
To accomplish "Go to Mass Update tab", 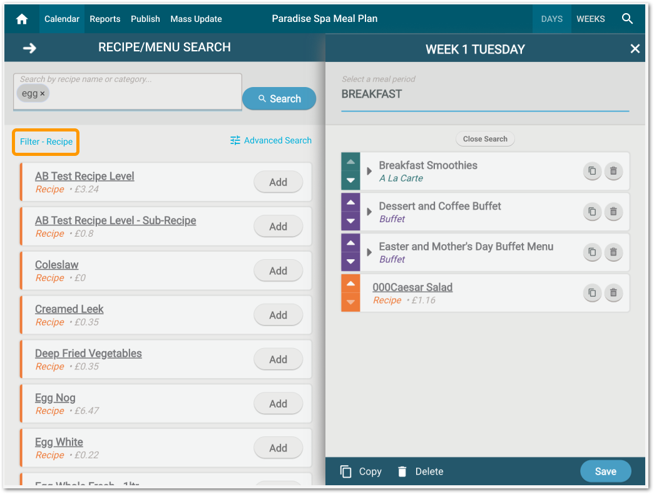I will [196, 19].
